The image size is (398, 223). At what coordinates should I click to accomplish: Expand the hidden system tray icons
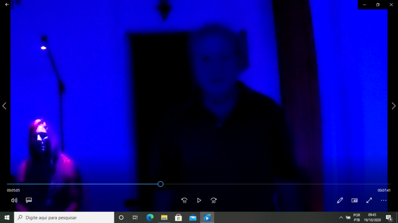point(341,218)
